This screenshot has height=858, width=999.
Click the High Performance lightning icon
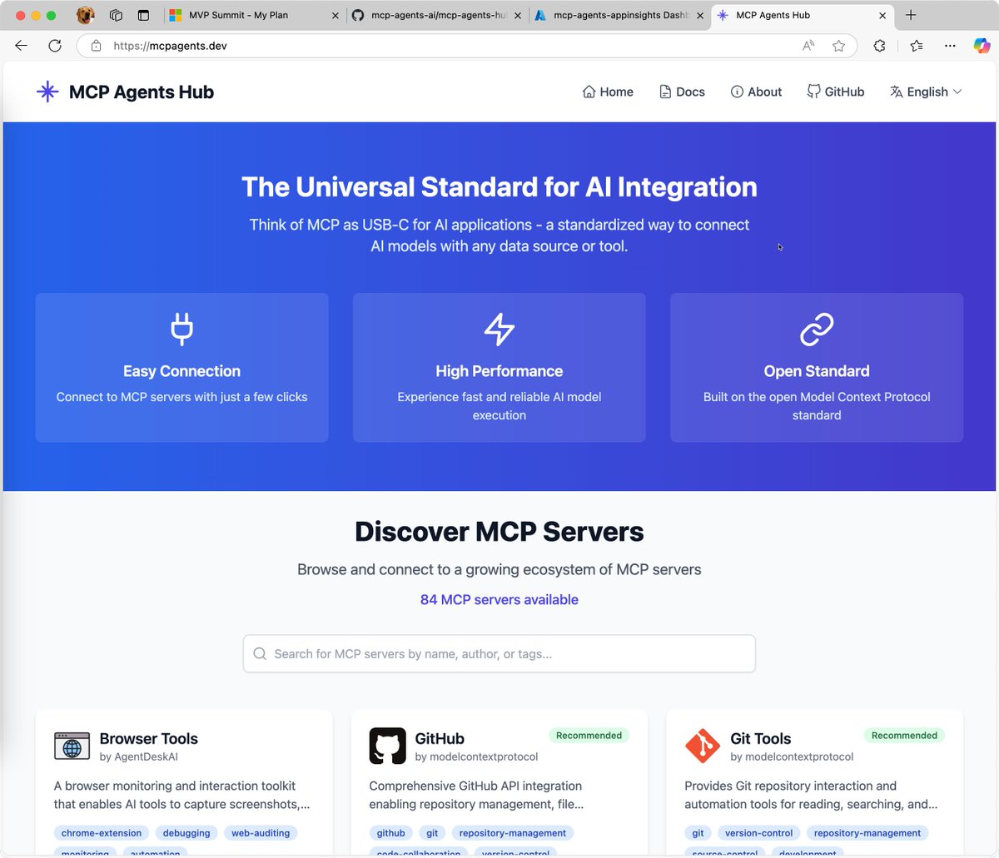[499, 329]
